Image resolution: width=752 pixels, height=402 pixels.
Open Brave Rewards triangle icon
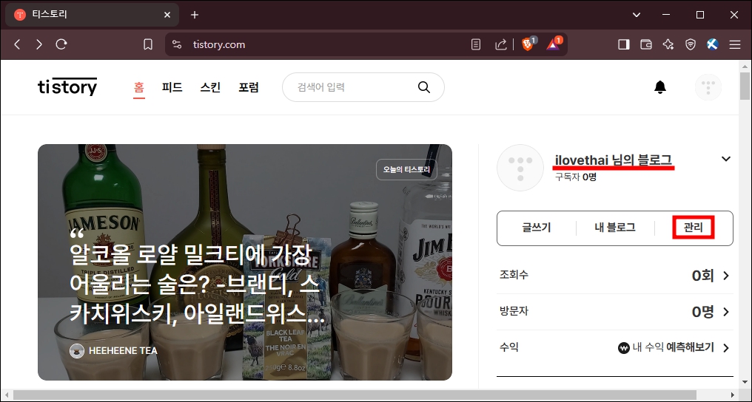click(554, 44)
